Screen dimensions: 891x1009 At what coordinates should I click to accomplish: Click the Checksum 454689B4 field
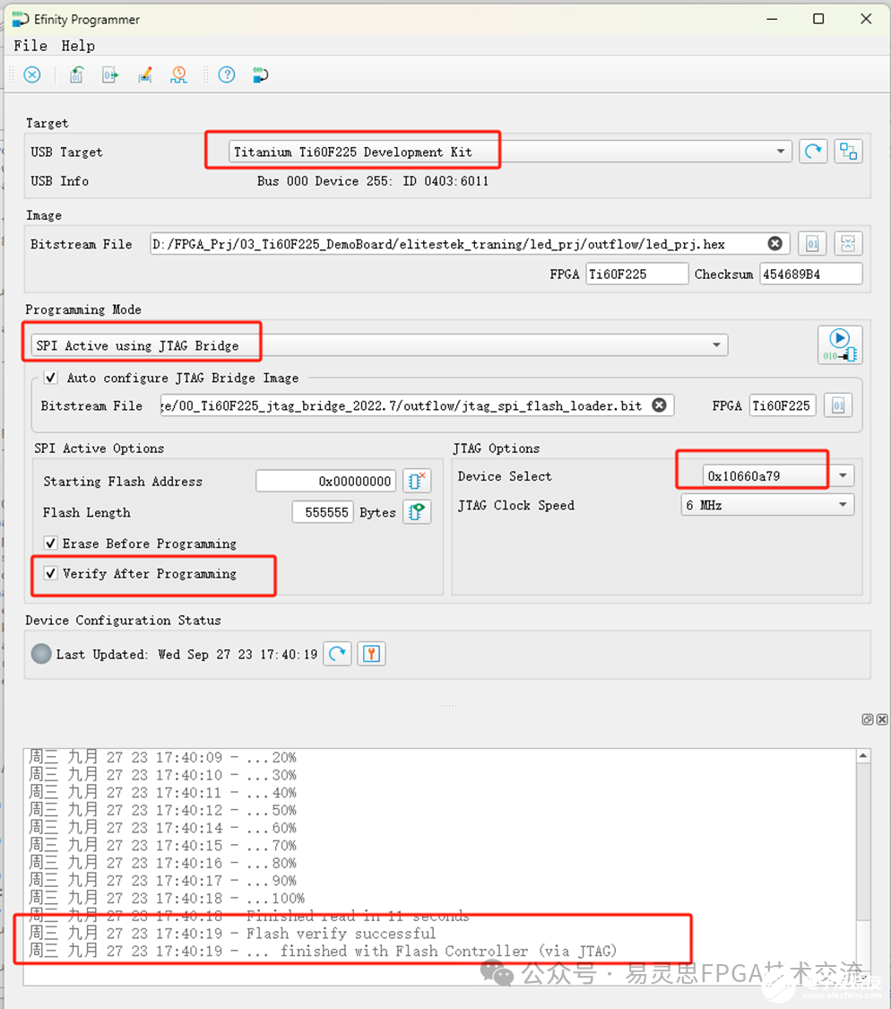(810, 274)
